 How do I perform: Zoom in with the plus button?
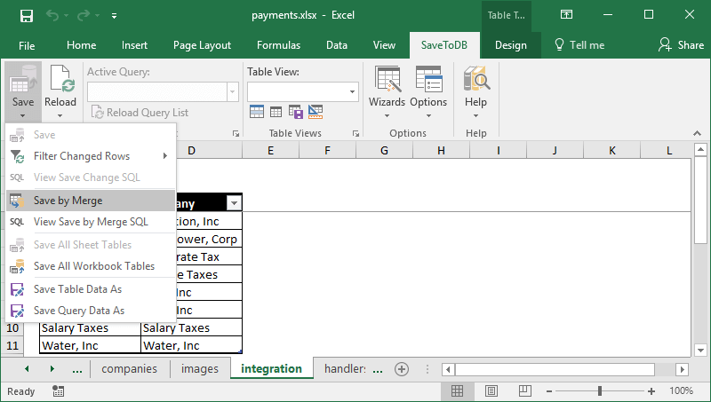[x=651, y=391]
